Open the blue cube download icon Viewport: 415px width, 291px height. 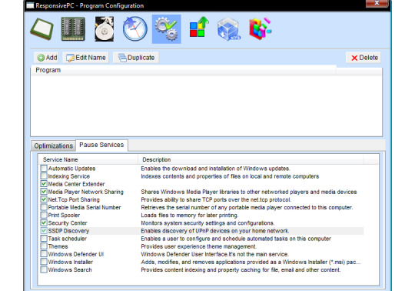229,29
